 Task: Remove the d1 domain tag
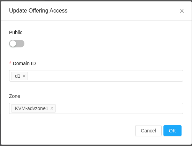click(24, 76)
